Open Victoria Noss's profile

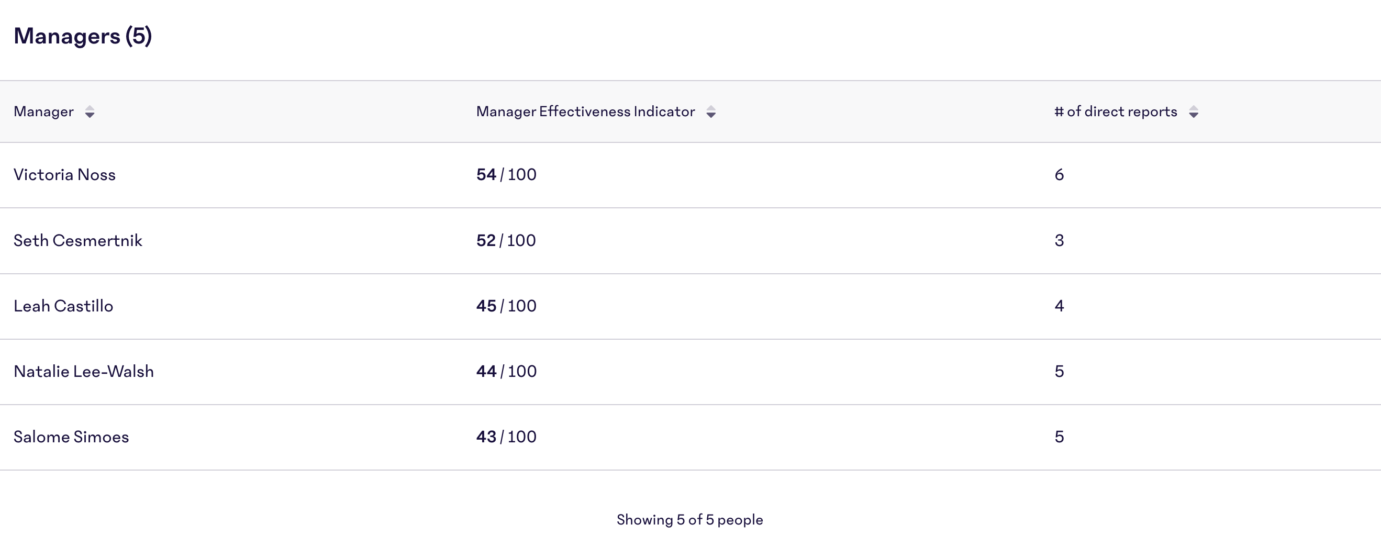(x=65, y=174)
